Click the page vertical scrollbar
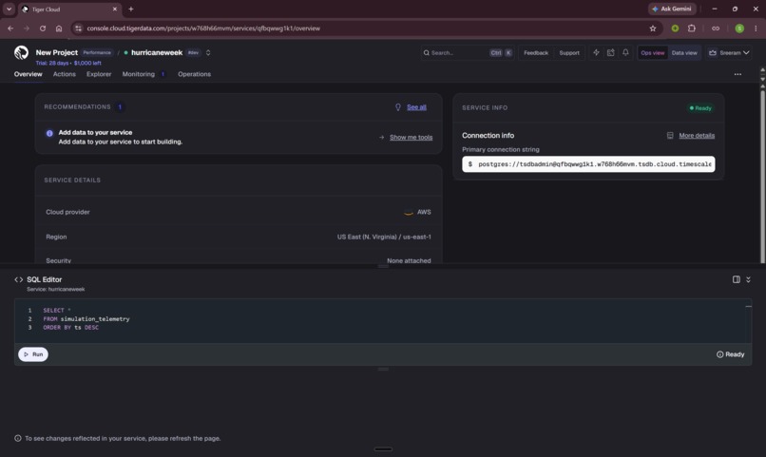This screenshot has height=457, width=766. (x=762, y=176)
